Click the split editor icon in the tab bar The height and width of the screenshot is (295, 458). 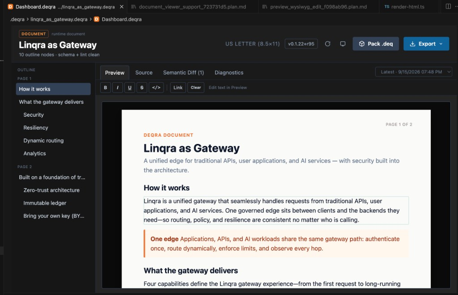tap(448, 6)
